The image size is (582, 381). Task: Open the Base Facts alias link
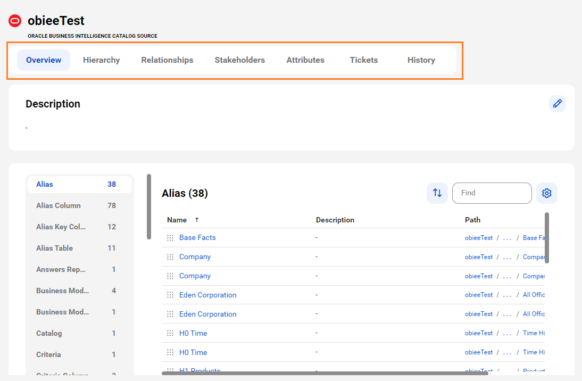(197, 238)
